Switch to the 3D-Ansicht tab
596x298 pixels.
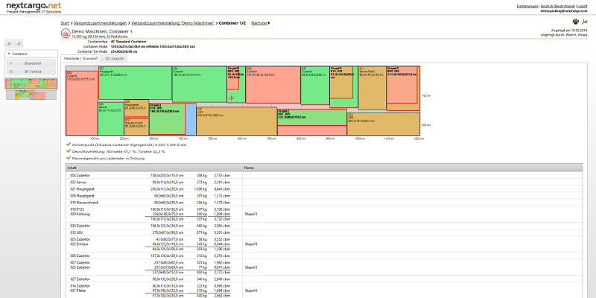114,59
